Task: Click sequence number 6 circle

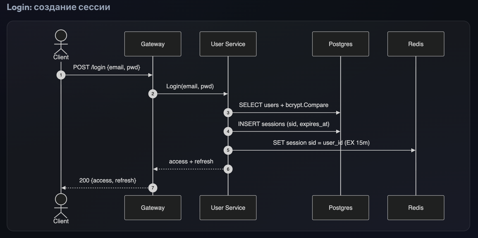Action: coord(228,169)
